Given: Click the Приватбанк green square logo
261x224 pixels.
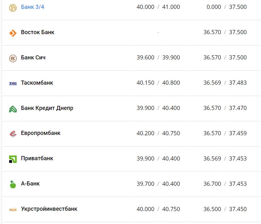Looking at the screenshot, I should 13,159.
